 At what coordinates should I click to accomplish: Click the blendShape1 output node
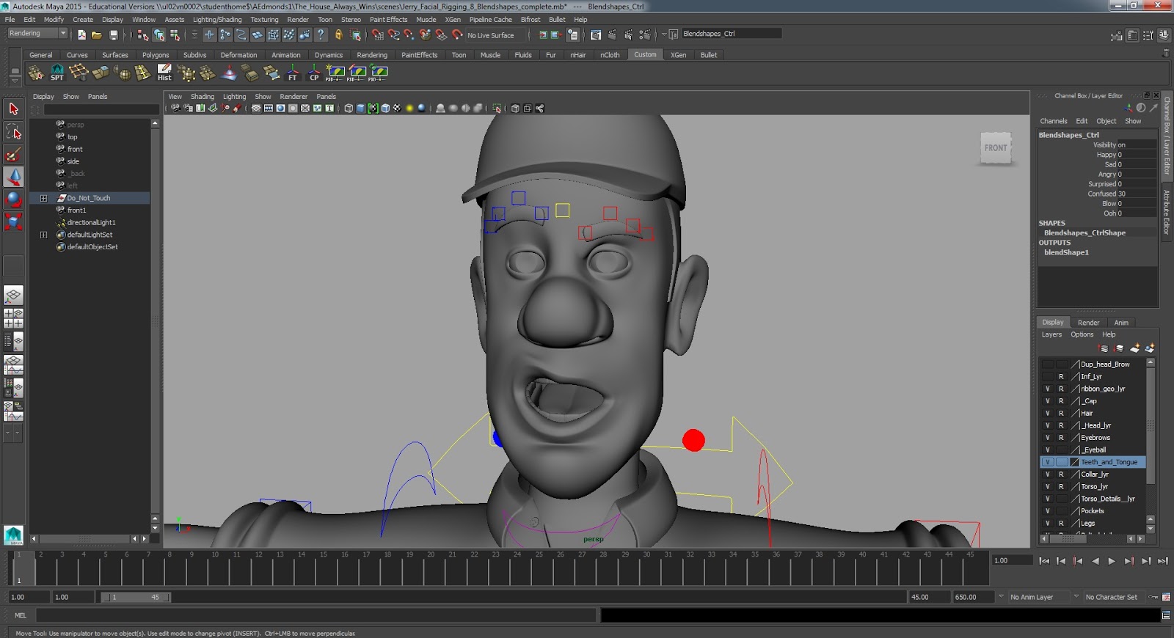1066,252
